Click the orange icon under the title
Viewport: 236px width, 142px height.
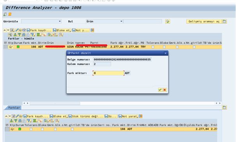tap(10, 14)
